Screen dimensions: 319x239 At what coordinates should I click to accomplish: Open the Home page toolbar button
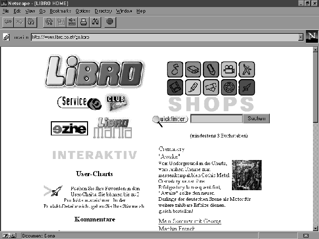click(x=31, y=22)
